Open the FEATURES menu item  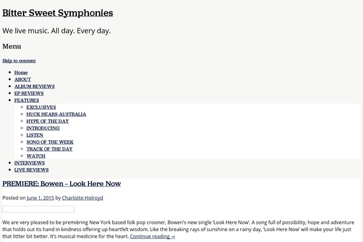point(27,100)
